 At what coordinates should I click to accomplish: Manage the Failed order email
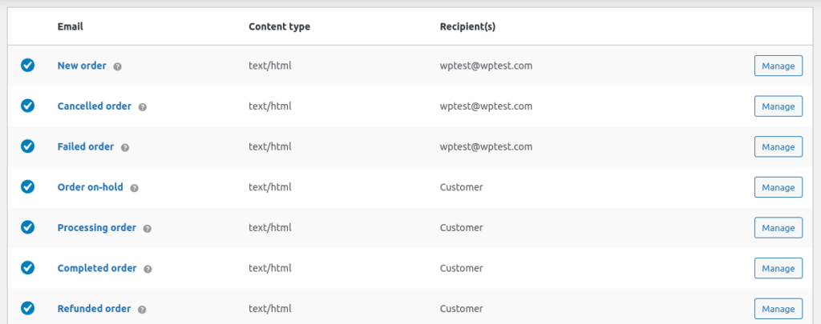tap(778, 146)
